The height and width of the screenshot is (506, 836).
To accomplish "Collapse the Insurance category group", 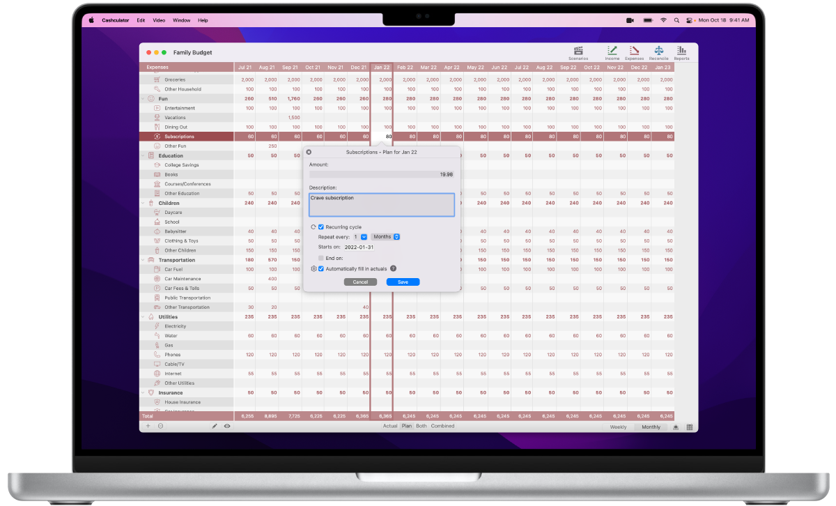I will point(143,392).
